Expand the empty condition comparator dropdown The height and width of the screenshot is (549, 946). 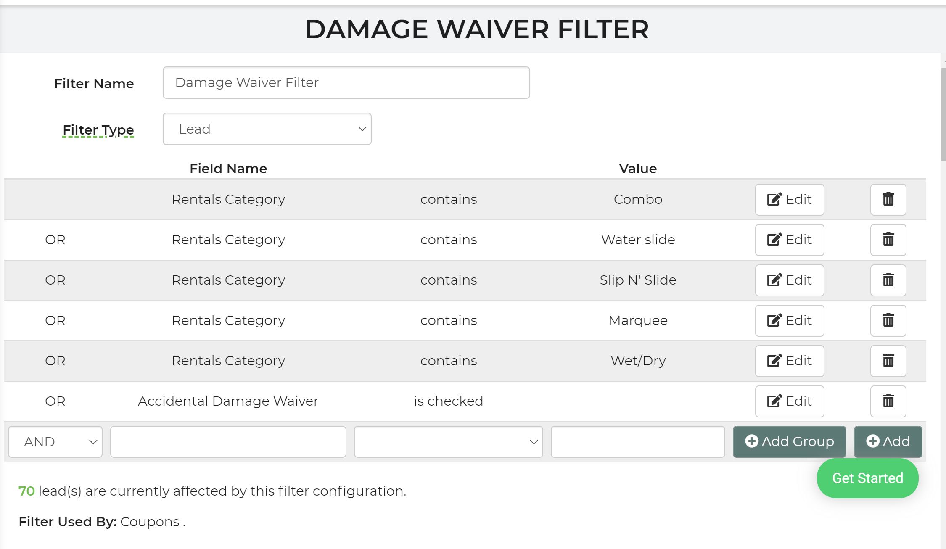pyautogui.click(x=448, y=442)
